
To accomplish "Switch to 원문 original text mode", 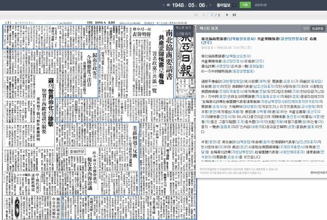I will coord(306,29).
